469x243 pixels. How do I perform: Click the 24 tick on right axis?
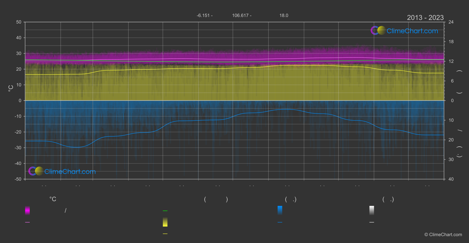[x=451, y=22]
